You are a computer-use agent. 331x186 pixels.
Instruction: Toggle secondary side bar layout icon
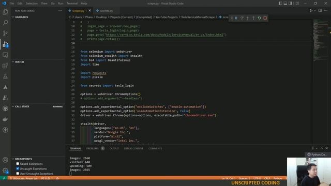click(x=291, y=4)
